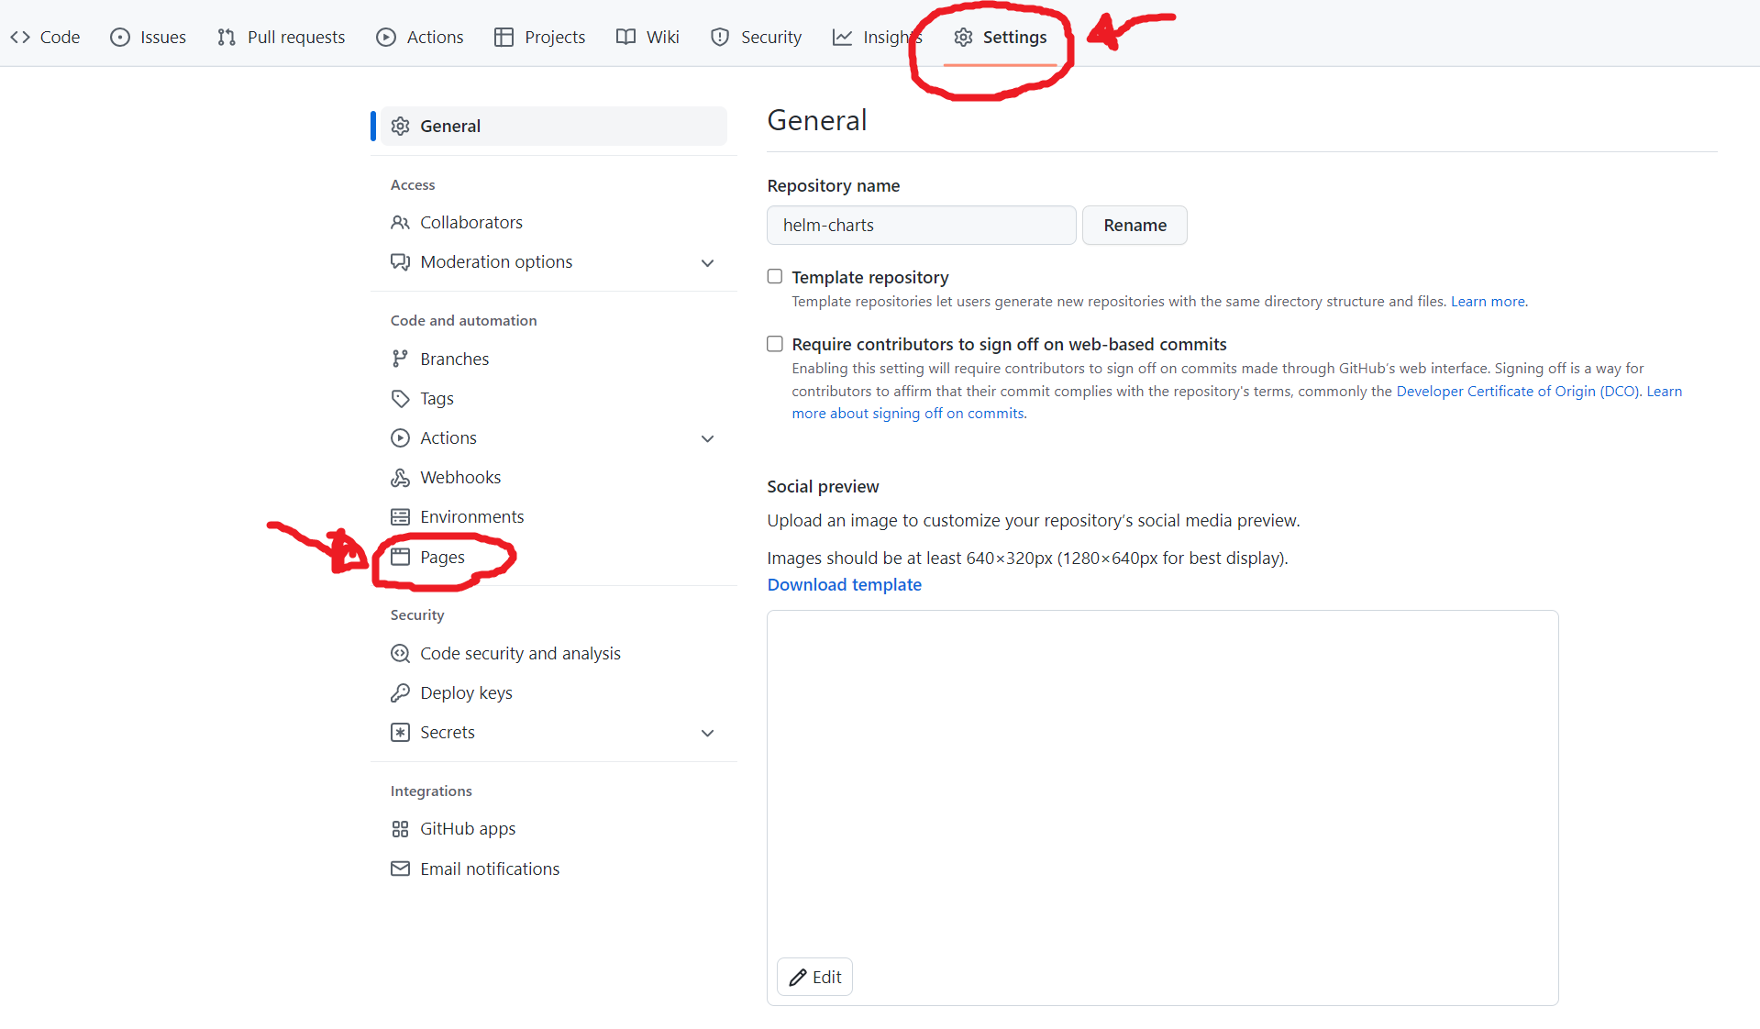Open the signing off on commits link

908,414
